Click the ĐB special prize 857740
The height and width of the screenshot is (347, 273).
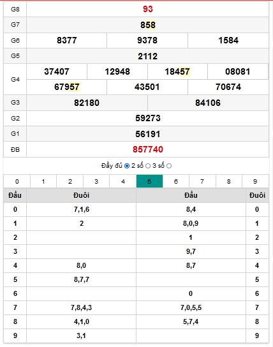(148, 150)
